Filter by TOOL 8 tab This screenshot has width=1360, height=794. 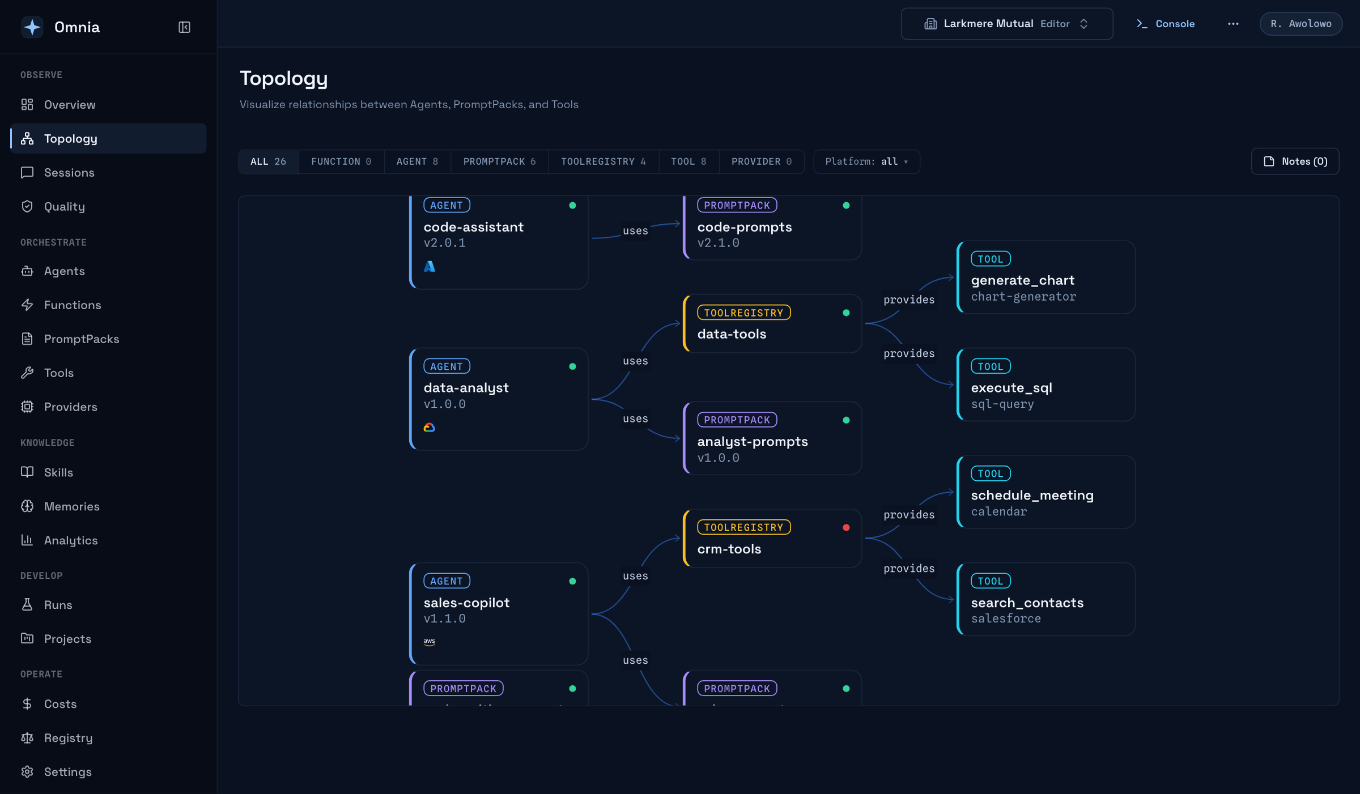click(689, 161)
